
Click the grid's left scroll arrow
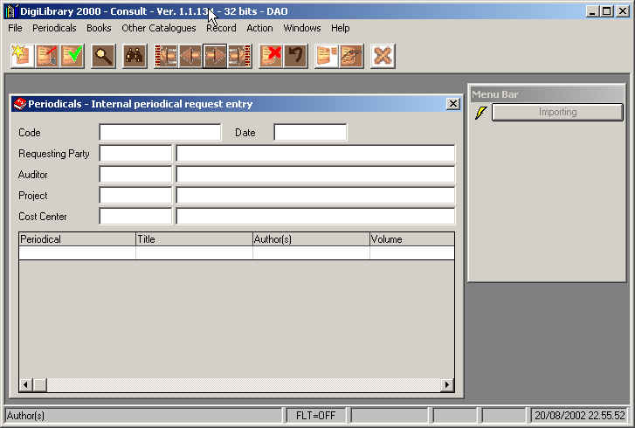[x=26, y=384]
